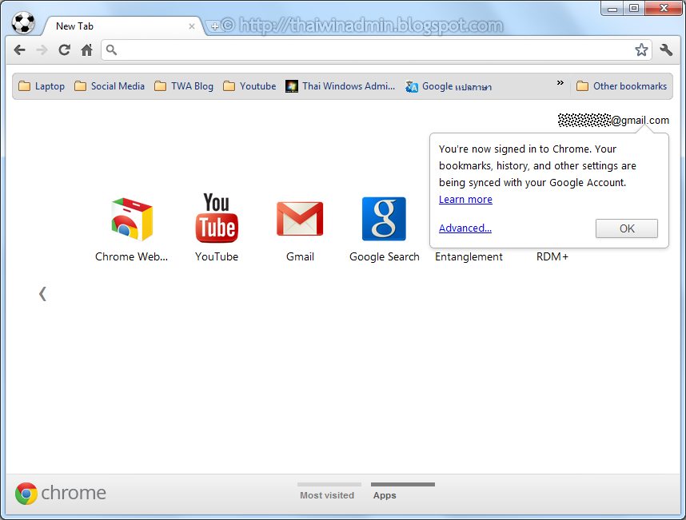The height and width of the screenshot is (520, 686).
Task: Open the wrench settings menu
Action: [667, 50]
